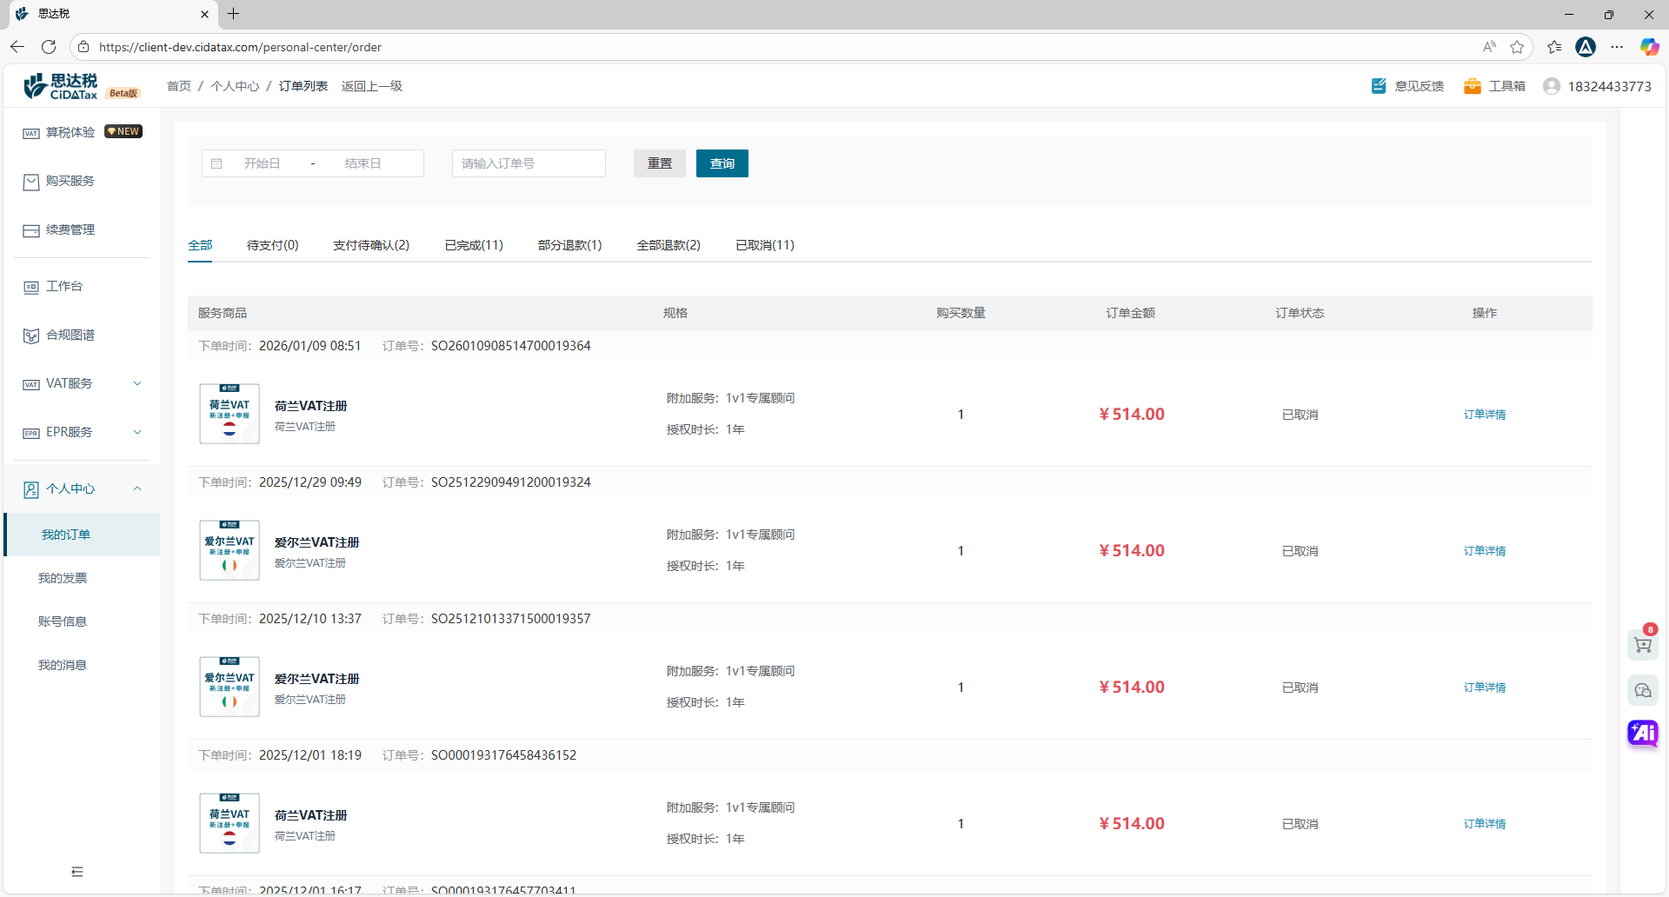Screen dimensions: 1669x897
Task: Click the feedback (意见反馈) icon
Action: point(1379,86)
